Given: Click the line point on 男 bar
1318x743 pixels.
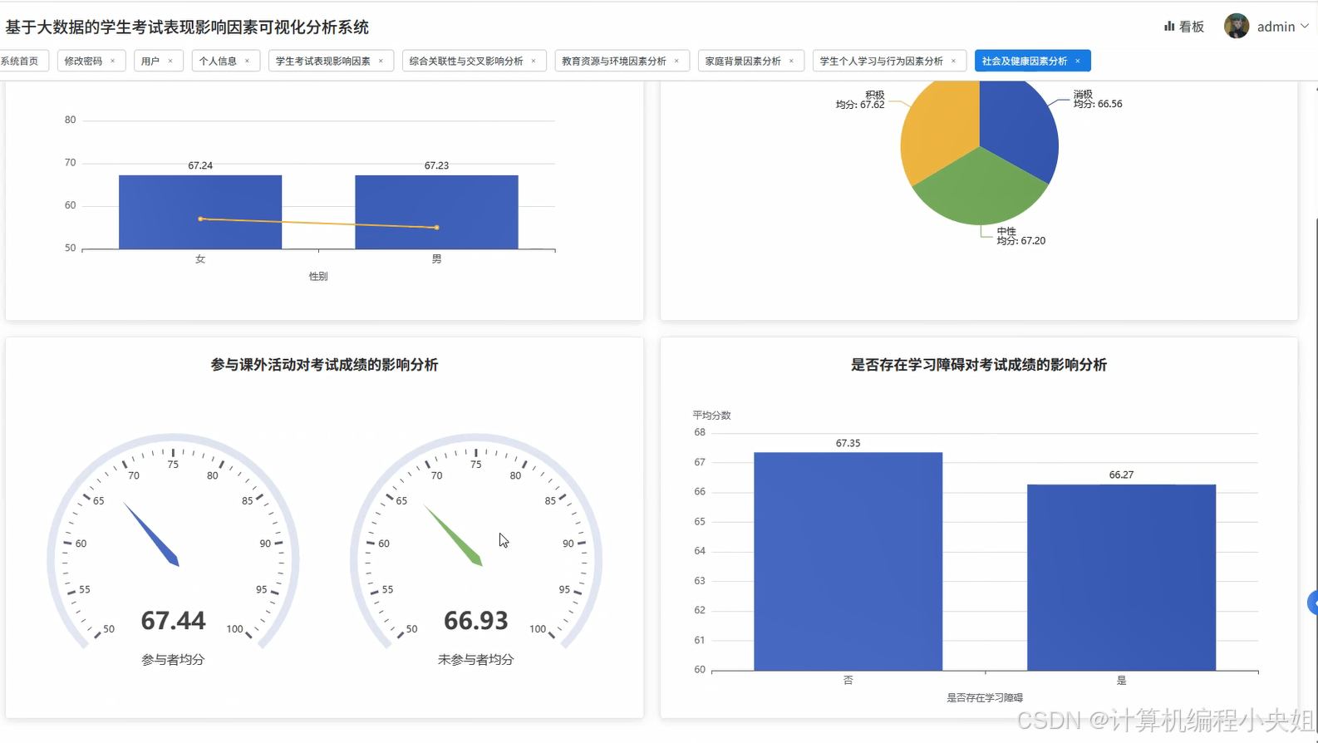Looking at the screenshot, I should [x=436, y=227].
